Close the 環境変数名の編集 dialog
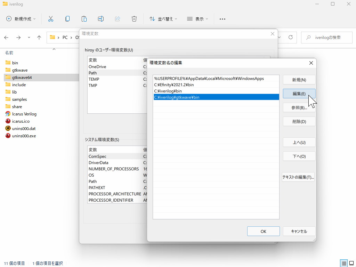Image resolution: width=356 pixels, height=267 pixels. (311, 63)
